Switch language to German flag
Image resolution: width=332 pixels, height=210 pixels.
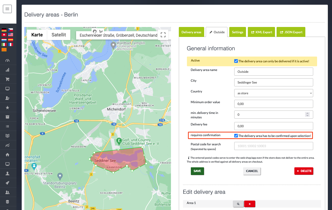[4, 30]
